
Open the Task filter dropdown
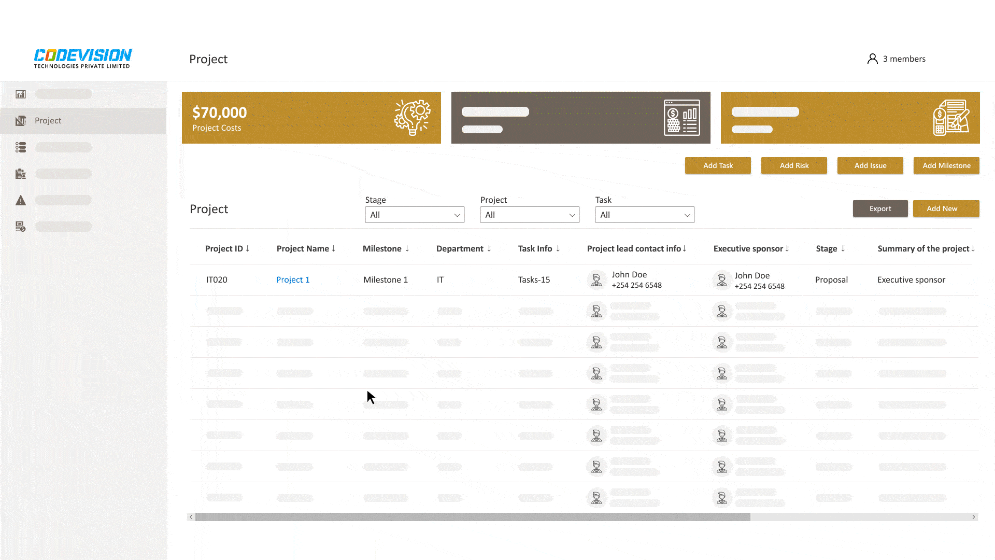tap(645, 215)
